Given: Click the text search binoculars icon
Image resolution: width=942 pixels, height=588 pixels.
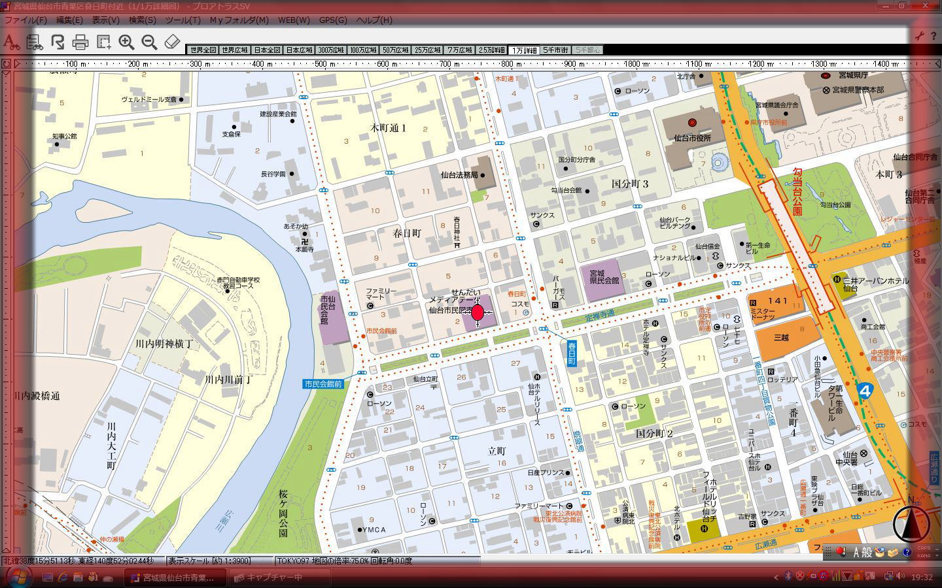Looking at the screenshot, I should 10,42.
